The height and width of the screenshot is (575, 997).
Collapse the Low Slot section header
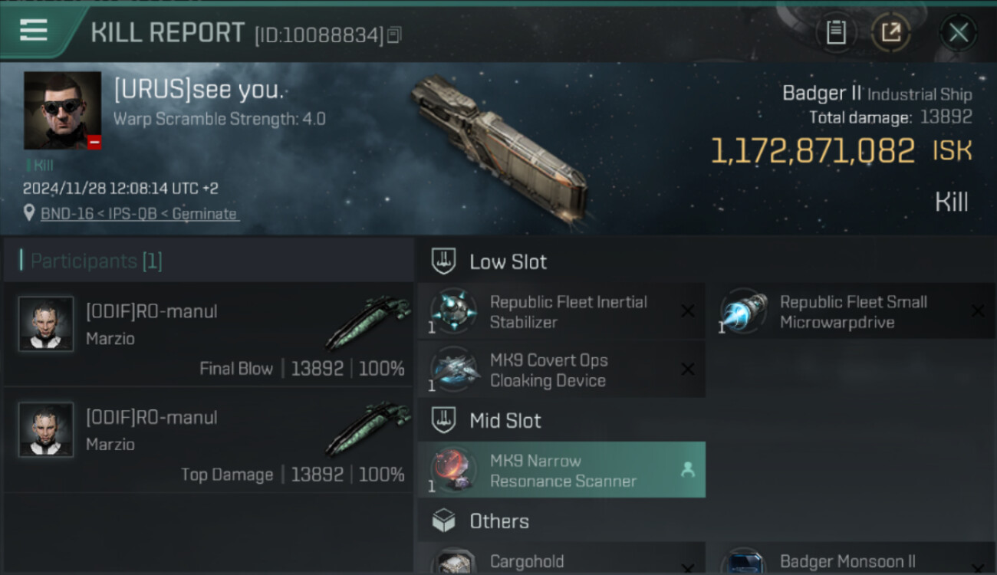(706, 261)
